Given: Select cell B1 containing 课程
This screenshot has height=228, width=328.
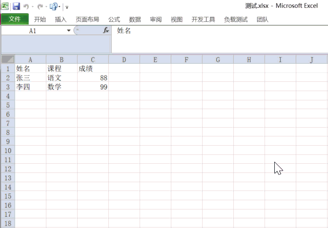Looking at the screenshot, I should (x=61, y=69).
